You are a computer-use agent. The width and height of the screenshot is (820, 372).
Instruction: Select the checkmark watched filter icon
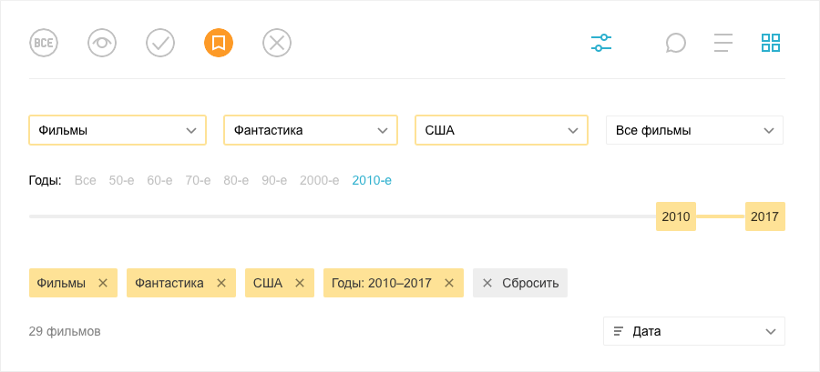point(160,43)
